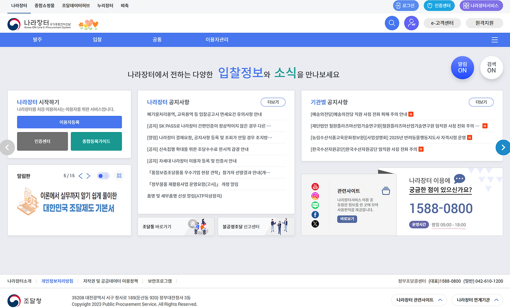Viewport: 510px width, 308px height.
Task: Open the MY user profile icon
Action: click(412, 23)
